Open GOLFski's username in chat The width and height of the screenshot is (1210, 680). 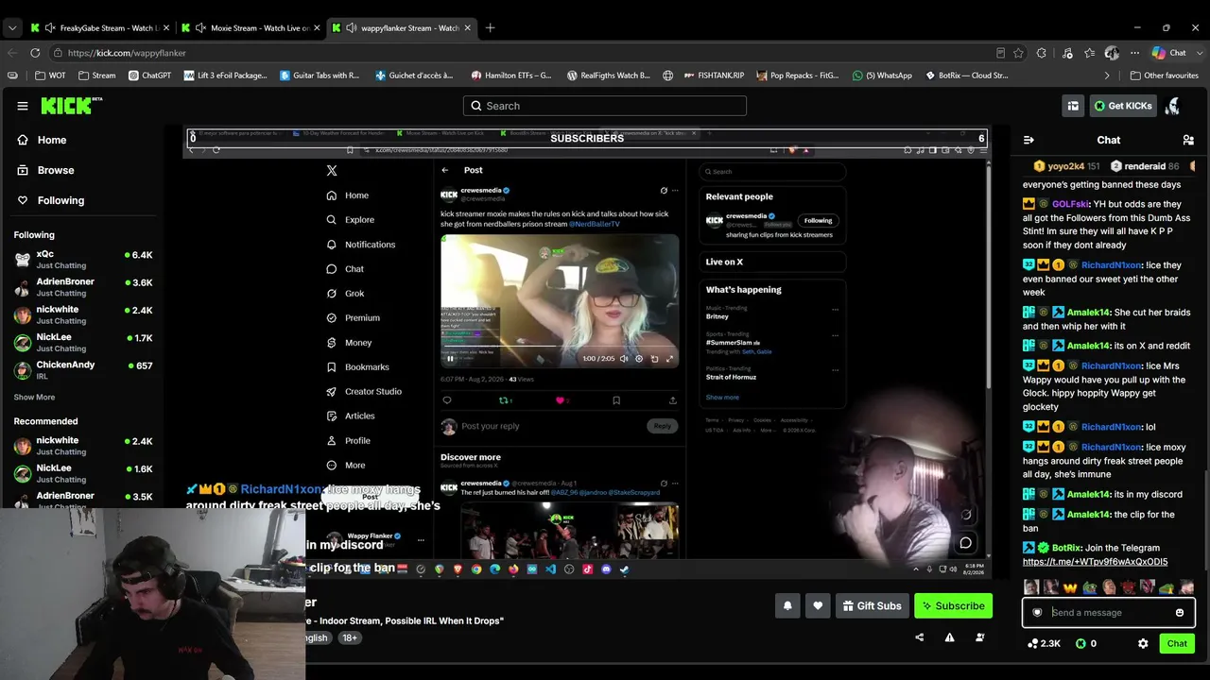tap(1070, 204)
